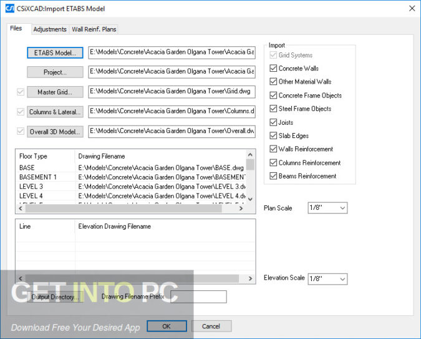This screenshot has height=339, width=421.
Task: Click the Drawing Filename Prefix field
Action: (x=198, y=297)
